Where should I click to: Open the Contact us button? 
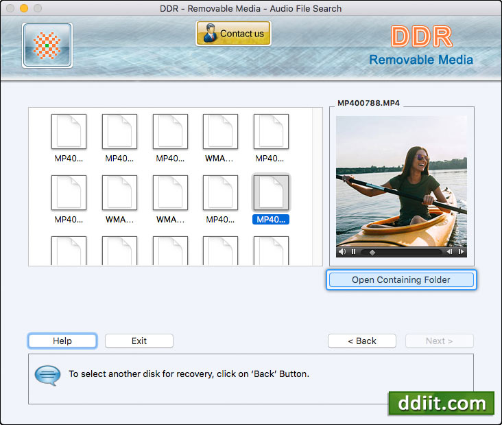click(233, 34)
